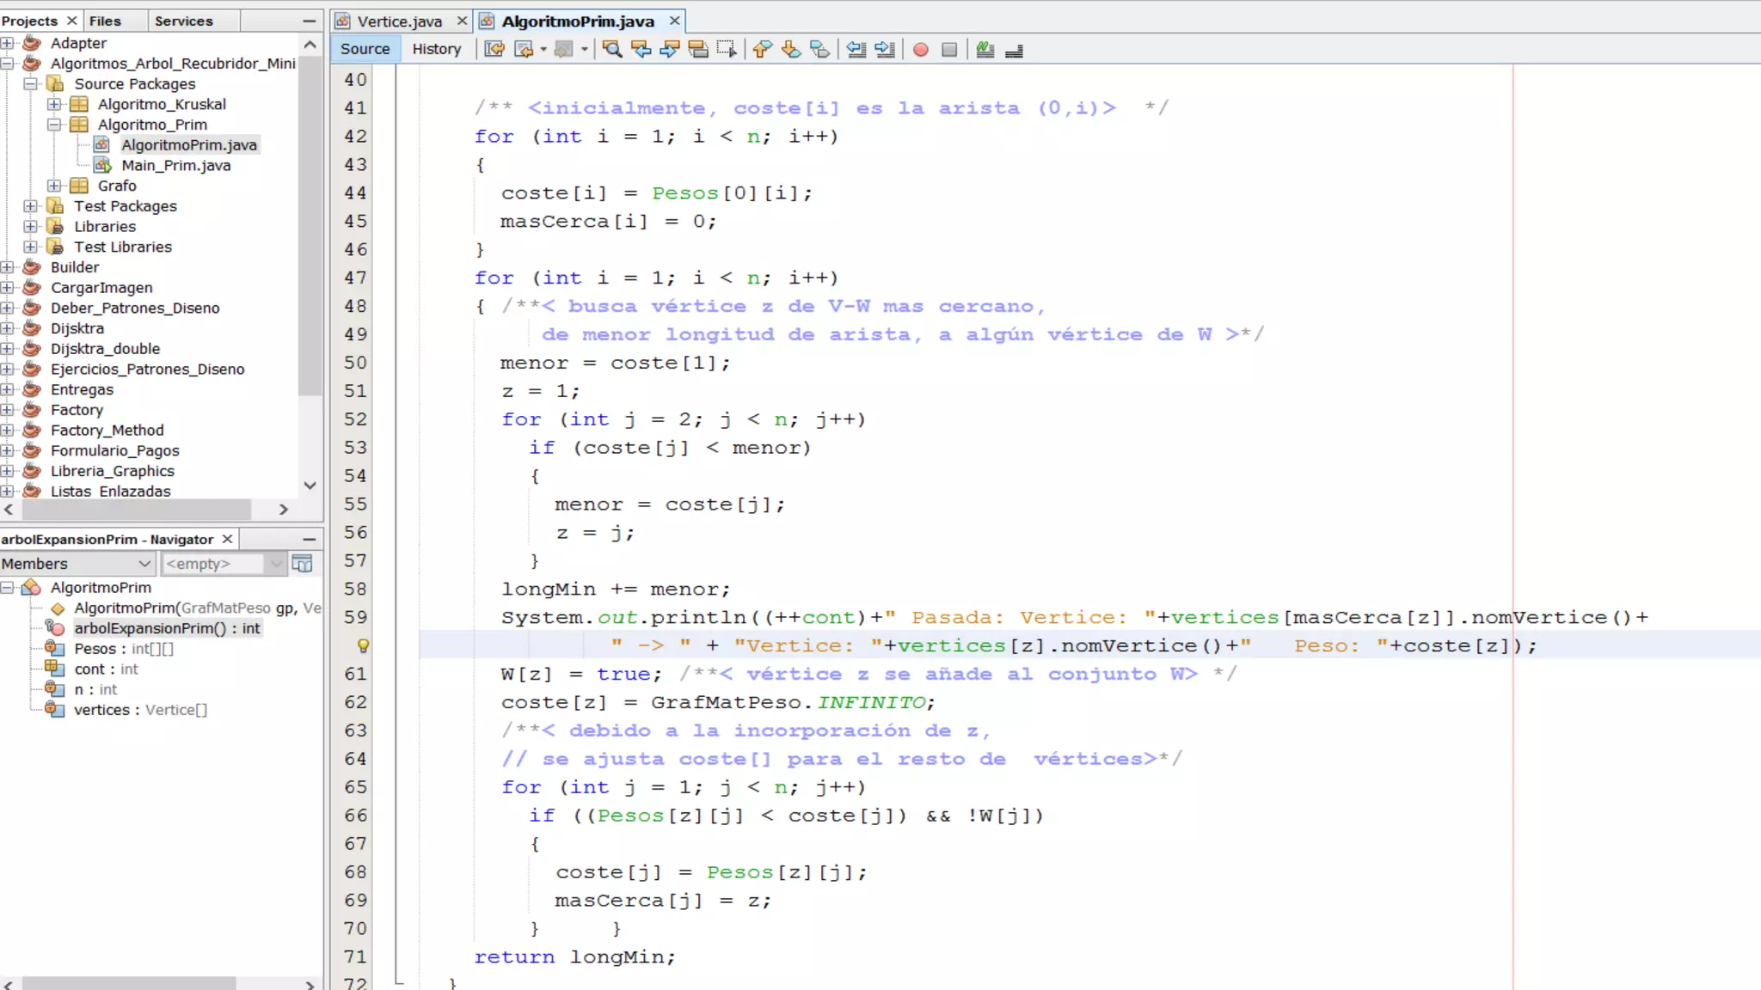Click Toggle Rectangular Selection icon
This screenshot has width=1761, height=990.
point(727,49)
